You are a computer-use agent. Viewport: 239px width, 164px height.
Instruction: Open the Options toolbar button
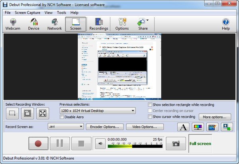(122, 24)
